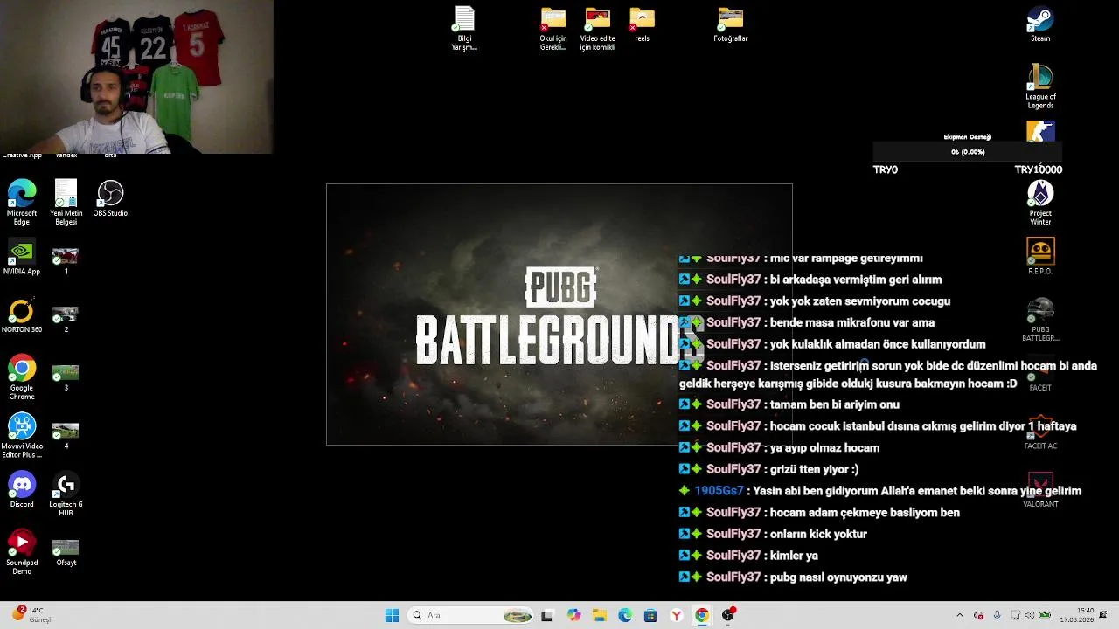Open Yeni Metin Belgesi text file

click(x=66, y=203)
